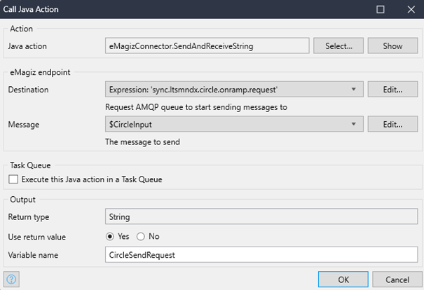The width and height of the screenshot is (424, 290).
Task: Maximize the Call Java Action dialog
Action: [380, 10]
